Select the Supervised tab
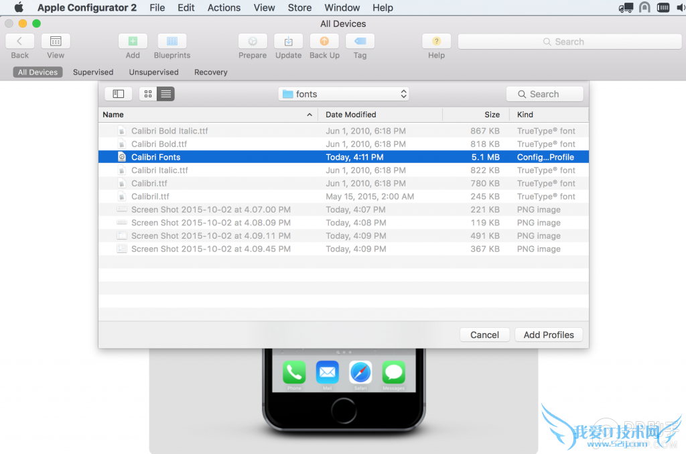686x454 pixels. point(93,72)
